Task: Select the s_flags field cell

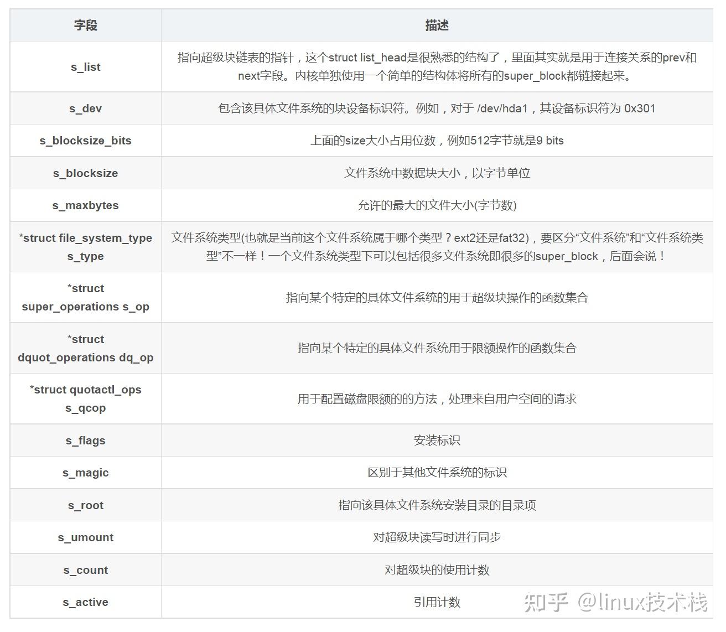Action: pos(85,441)
